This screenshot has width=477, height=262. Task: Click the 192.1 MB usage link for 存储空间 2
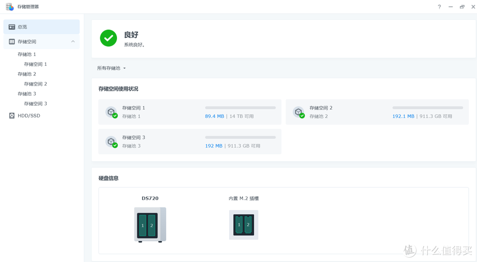403,116
